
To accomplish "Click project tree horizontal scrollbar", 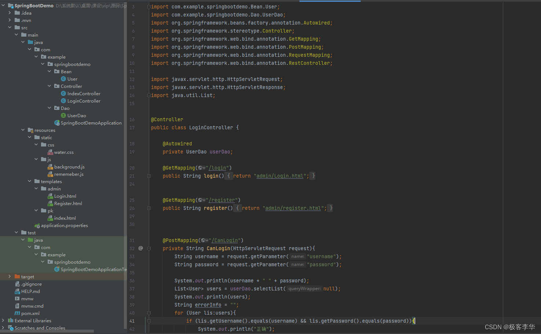I will [x=47, y=331].
